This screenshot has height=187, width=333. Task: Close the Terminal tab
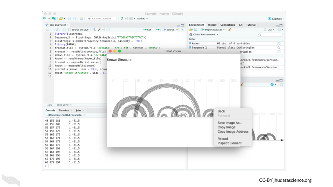[x=71, y=110]
